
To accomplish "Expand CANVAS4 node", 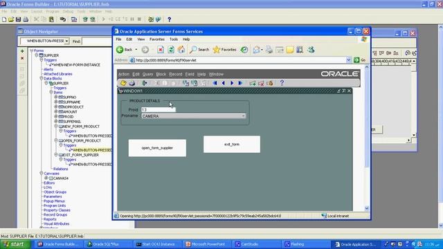I will (46, 178).
